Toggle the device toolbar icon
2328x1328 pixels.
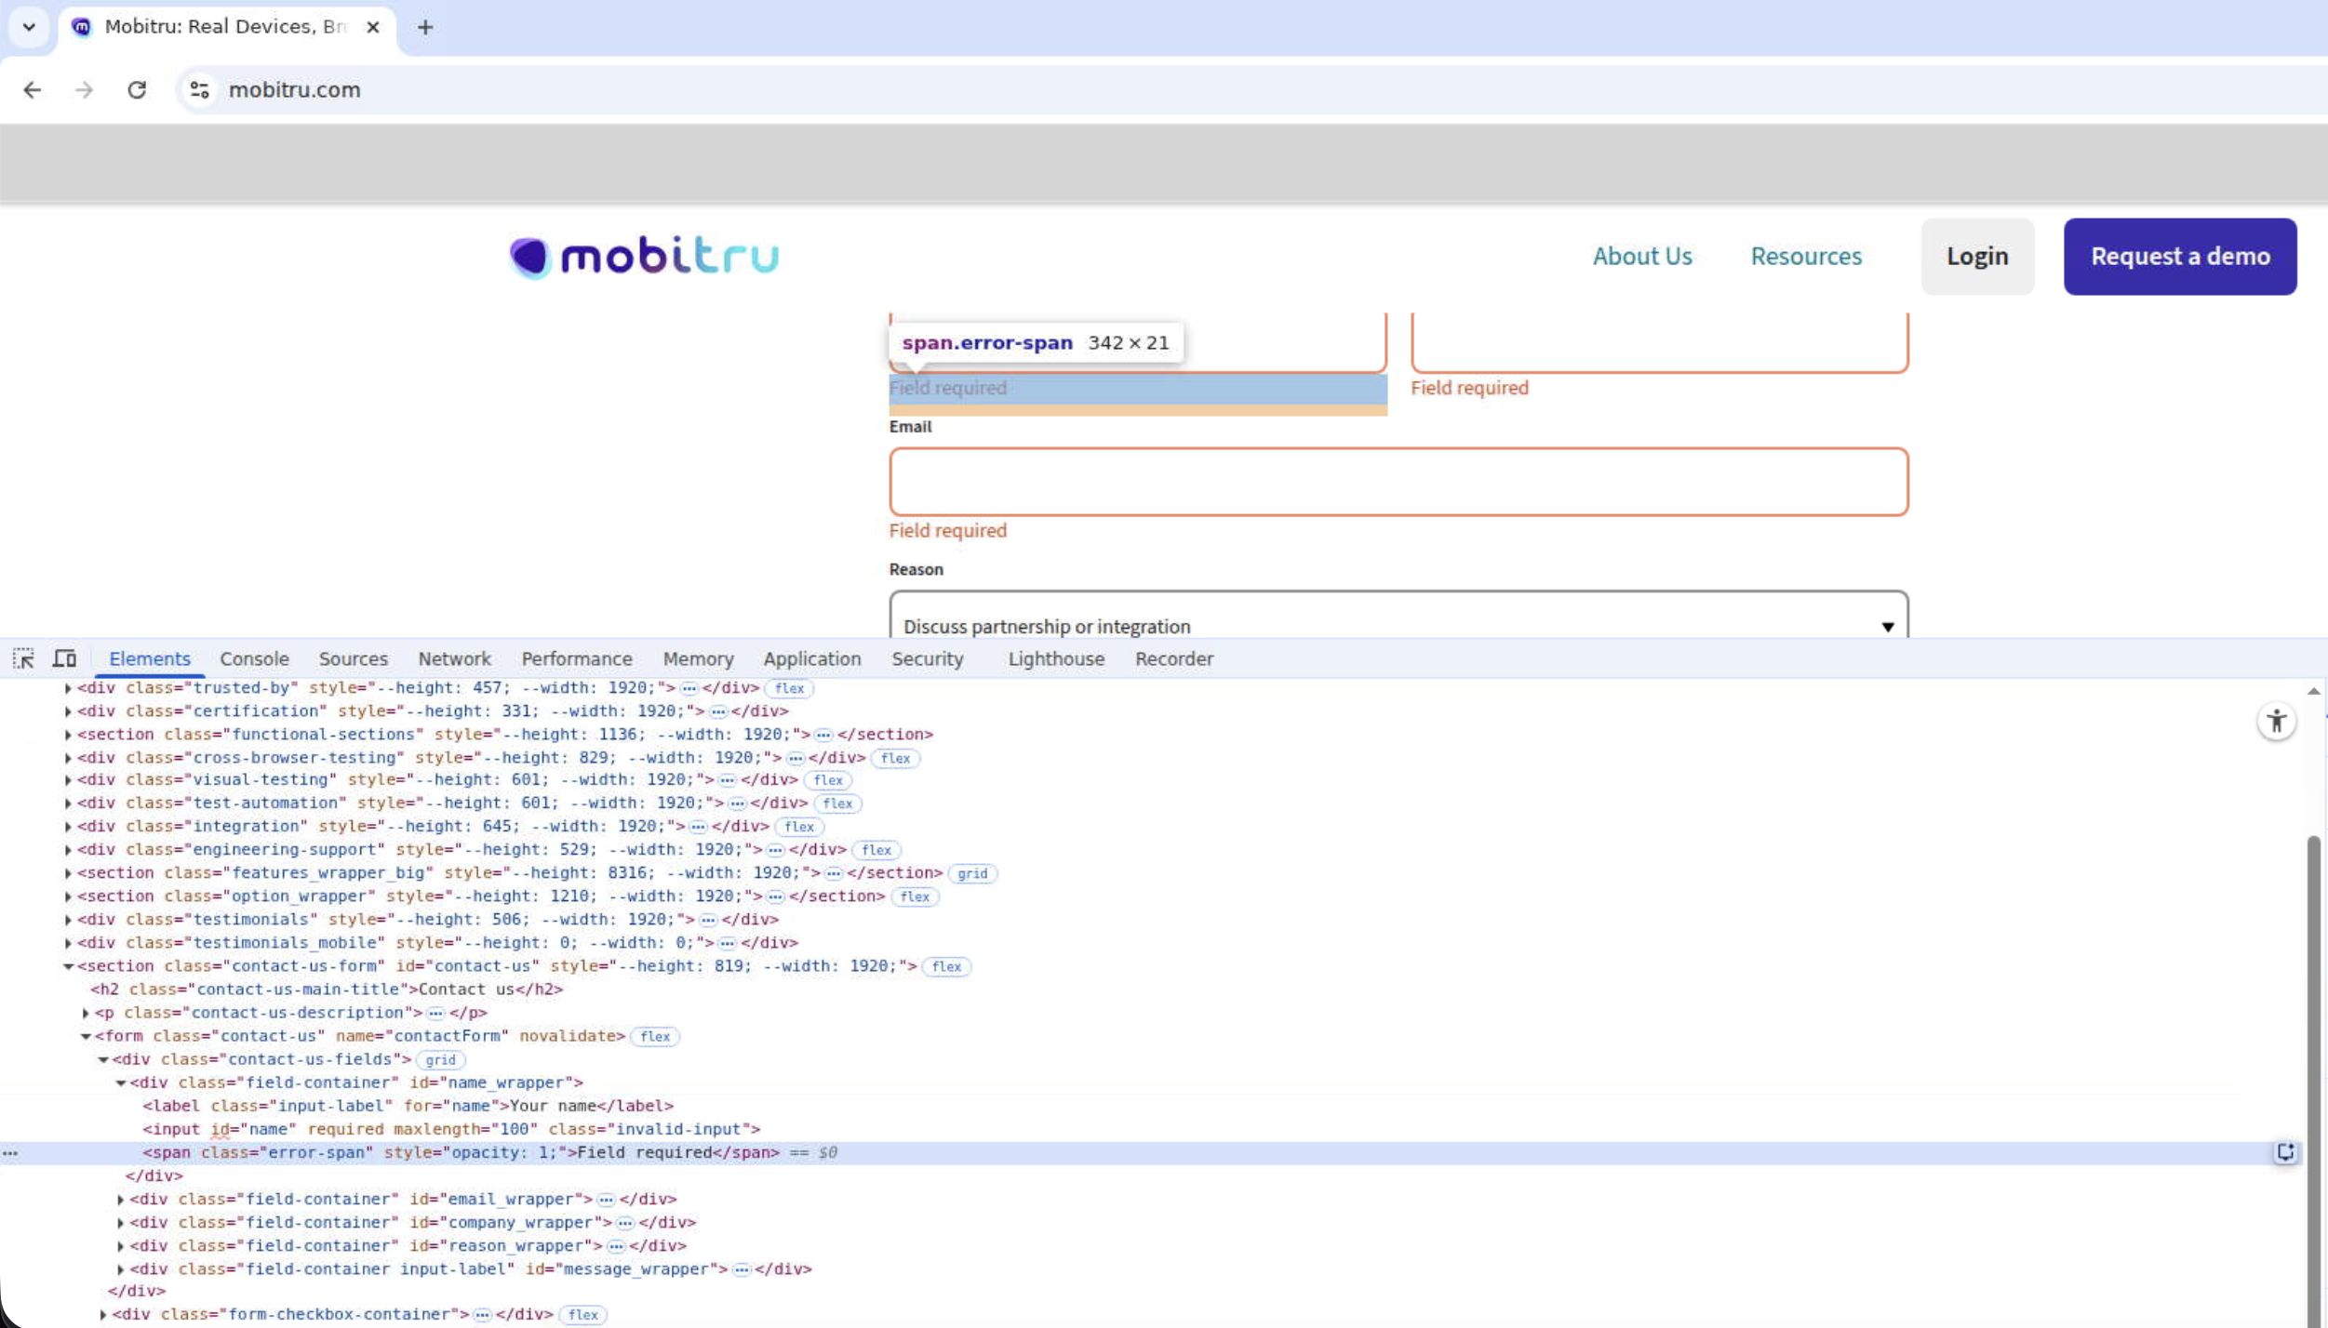coord(64,658)
